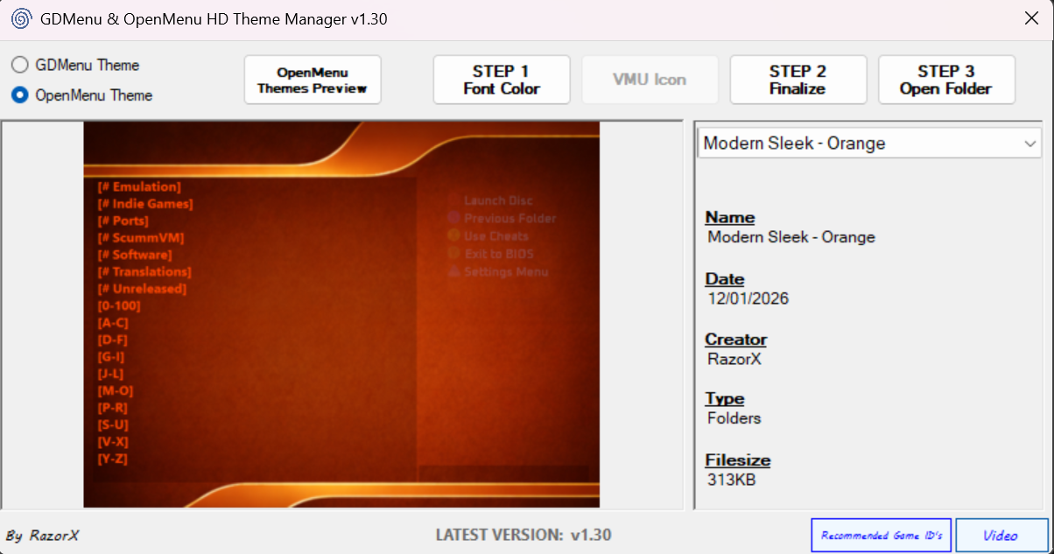Open the Recommended Game ID's link
Viewport: 1054px width, 554px height.
(882, 535)
